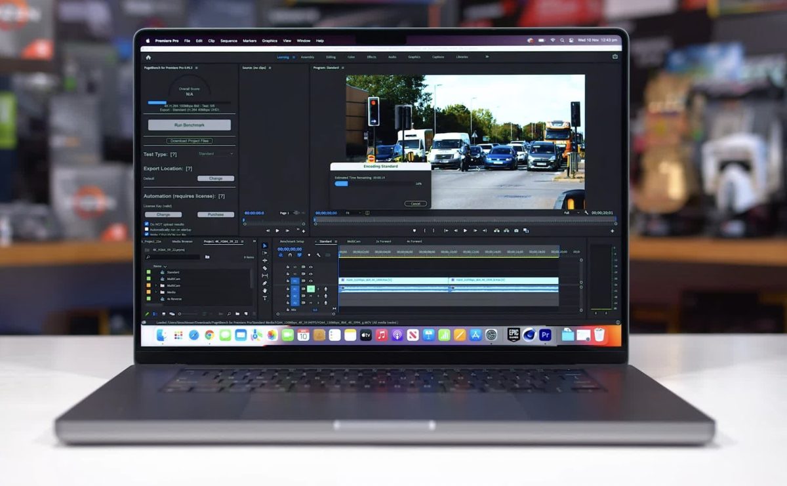Image resolution: width=787 pixels, height=486 pixels.
Task: Open Program monitor wrench settings
Action: pyautogui.click(x=586, y=213)
